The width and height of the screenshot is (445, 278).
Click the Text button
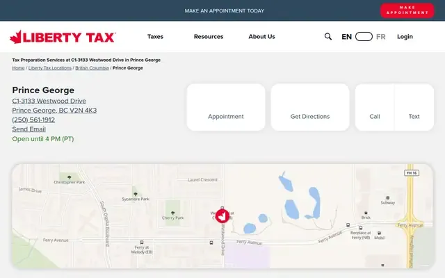coord(414,107)
